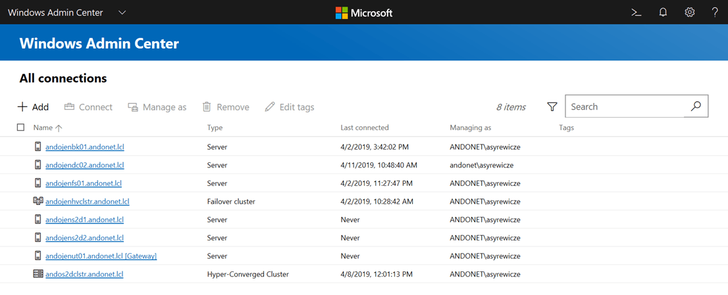
Task: Click 'Server' type in the andojenbk01 row
Action: pos(217,147)
